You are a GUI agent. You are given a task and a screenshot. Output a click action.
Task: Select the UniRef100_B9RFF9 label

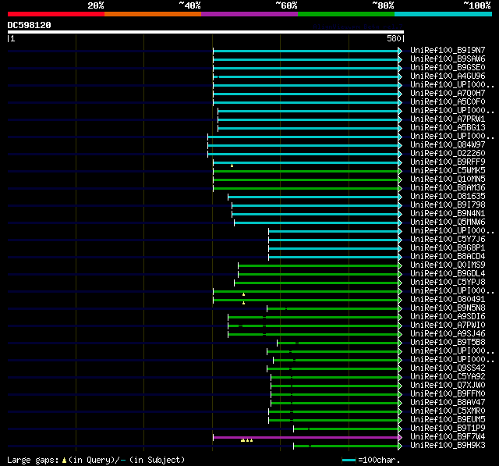click(448, 162)
